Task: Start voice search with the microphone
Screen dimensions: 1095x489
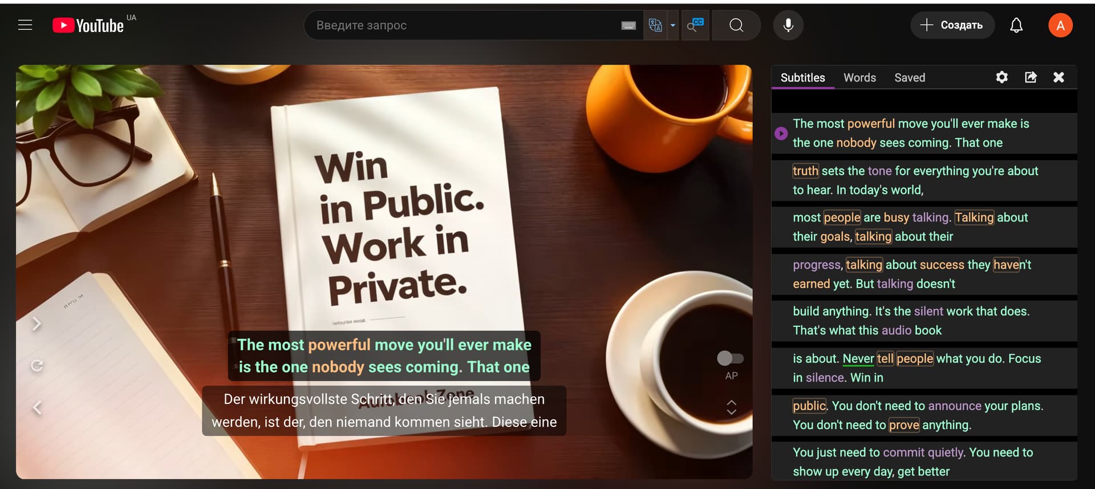Action: [x=788, y=25]
